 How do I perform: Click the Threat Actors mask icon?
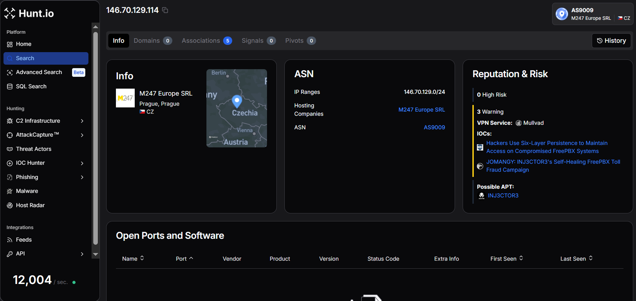click(x=10, y=149)
